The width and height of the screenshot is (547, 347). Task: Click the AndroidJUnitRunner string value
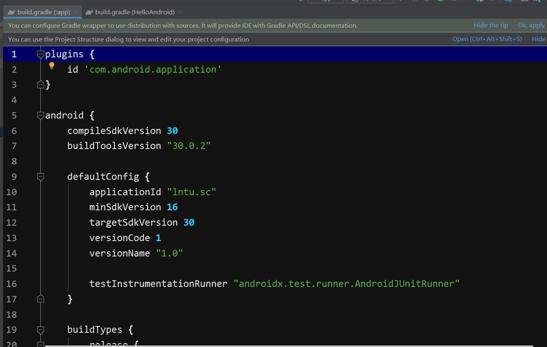[x=347, y=284]
